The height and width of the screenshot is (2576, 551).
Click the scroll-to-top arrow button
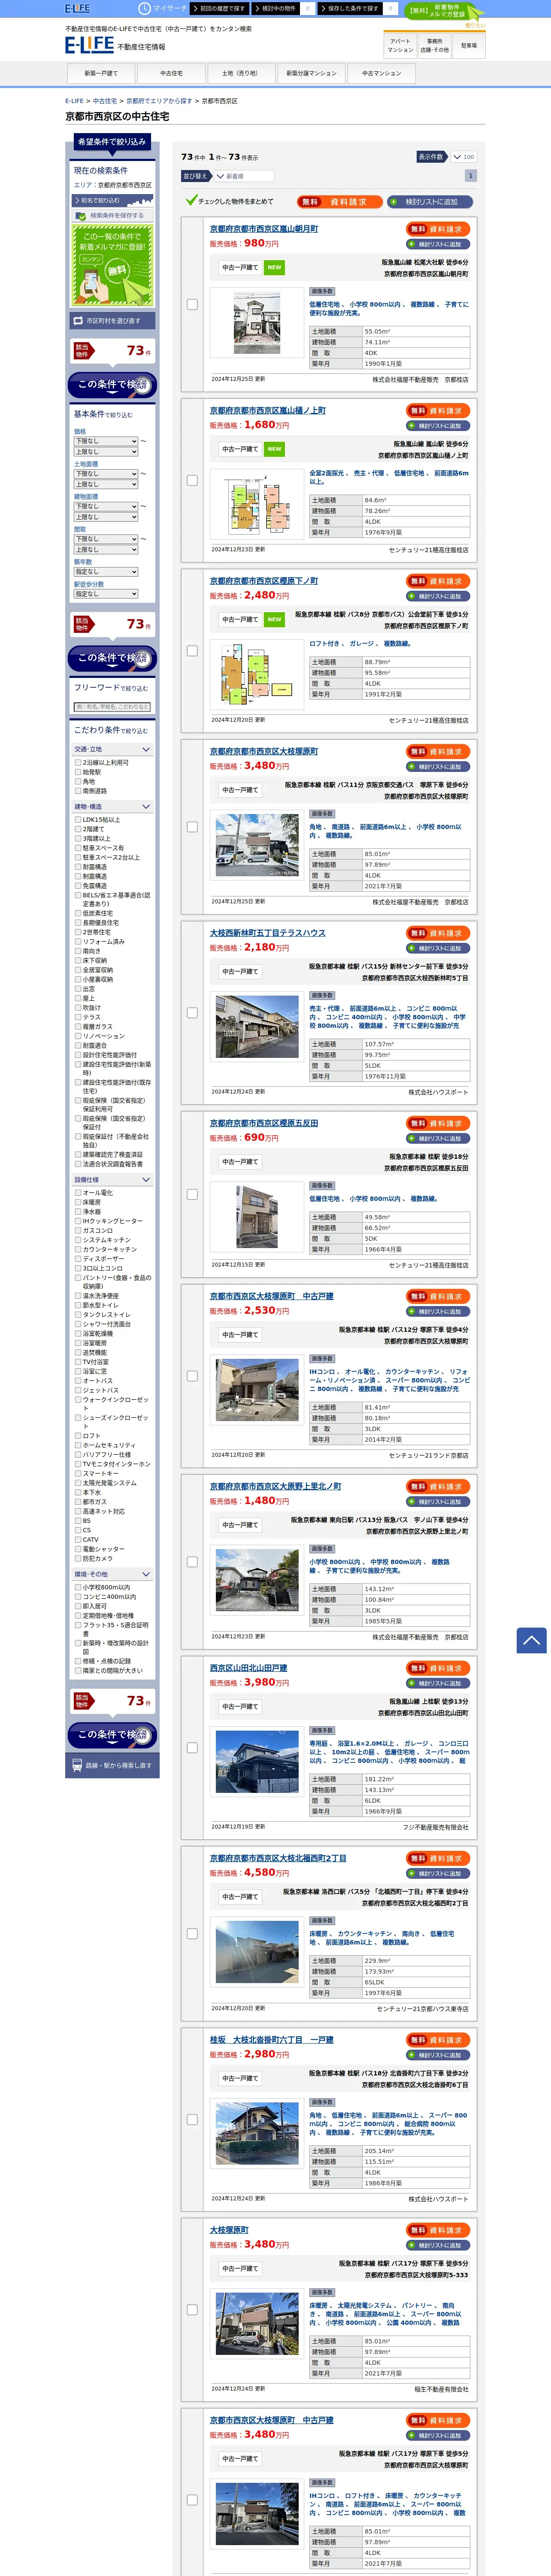tap(531, 1640)
